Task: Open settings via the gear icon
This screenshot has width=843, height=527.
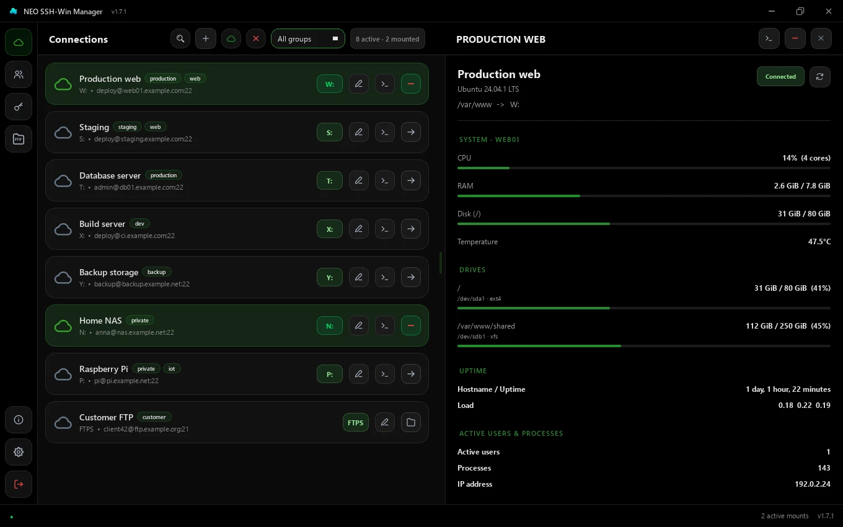Action: click(19, 452)
